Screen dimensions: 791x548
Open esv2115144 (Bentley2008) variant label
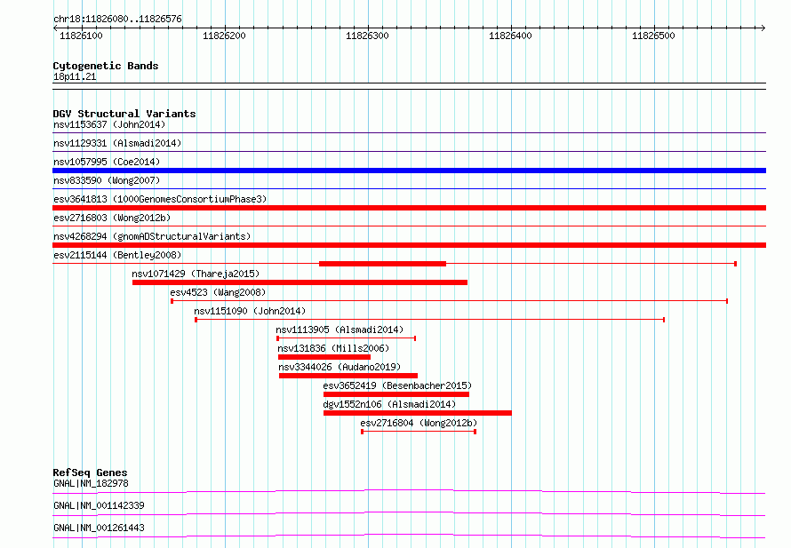coord(117,255)
